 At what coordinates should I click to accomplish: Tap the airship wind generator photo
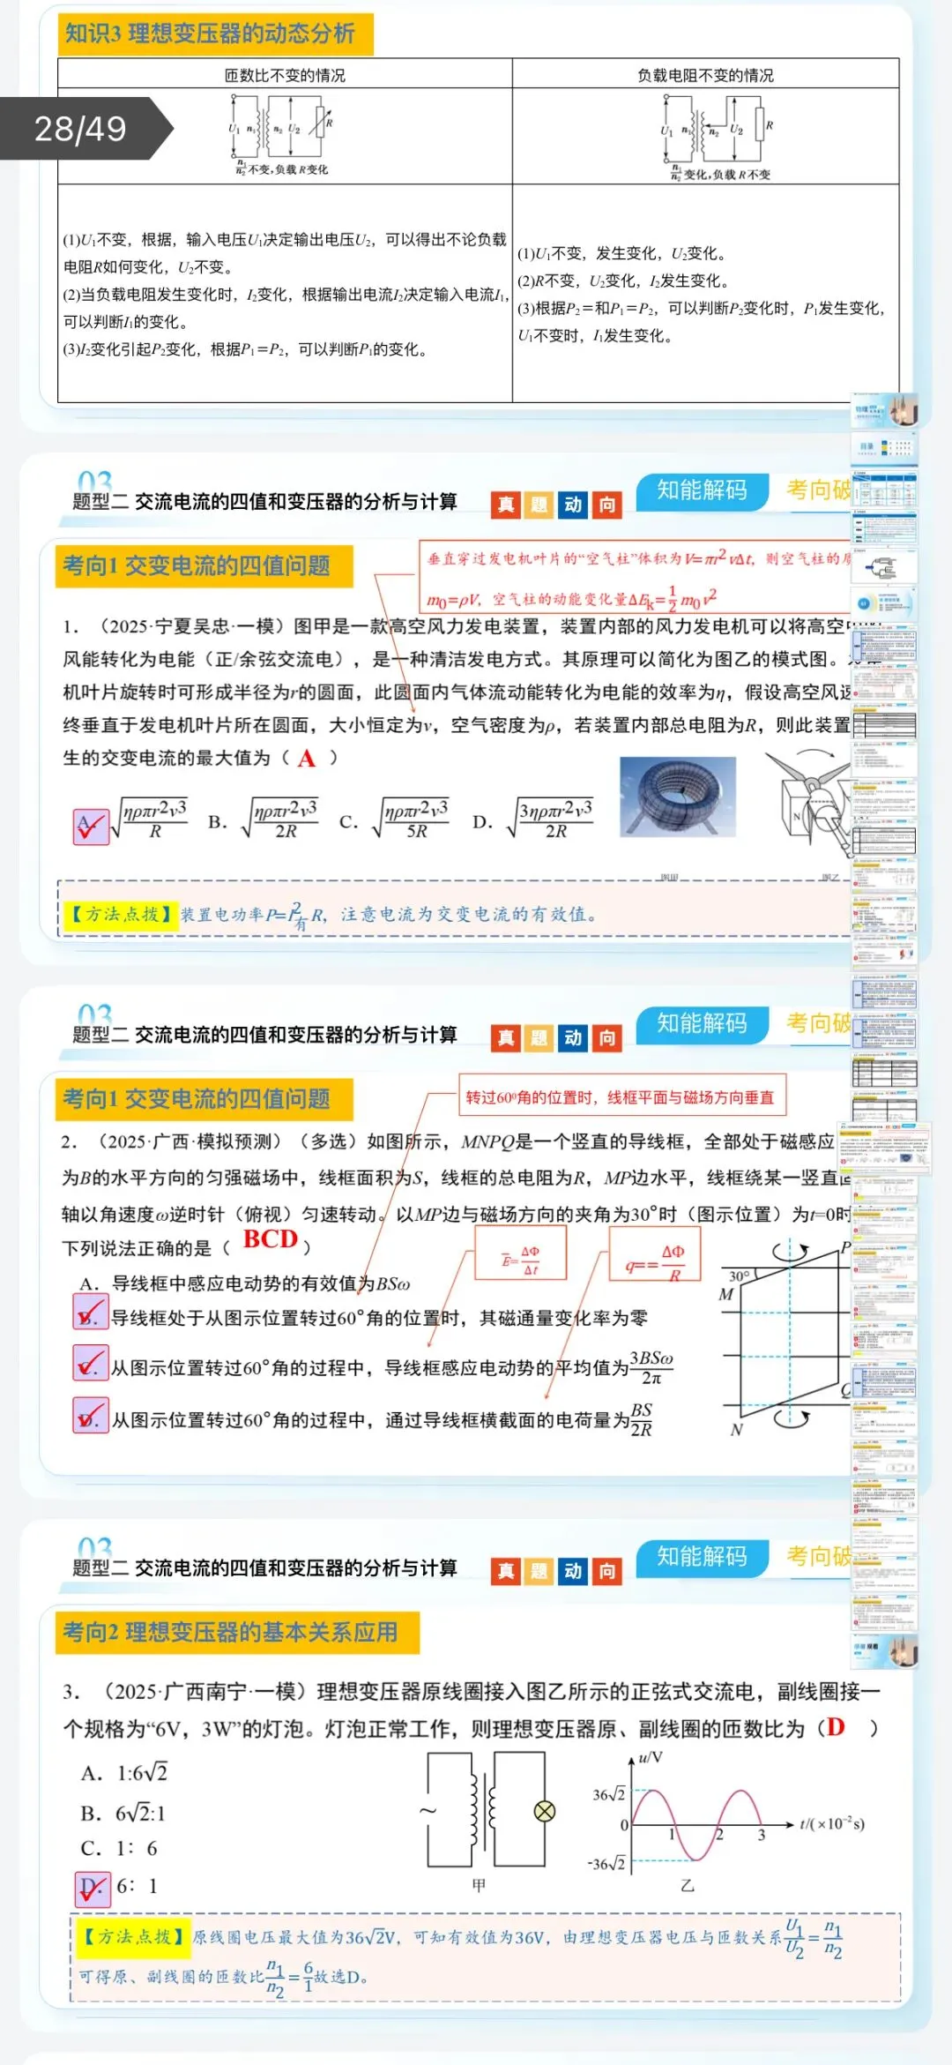pyautogui.click(x=678, y=797)
